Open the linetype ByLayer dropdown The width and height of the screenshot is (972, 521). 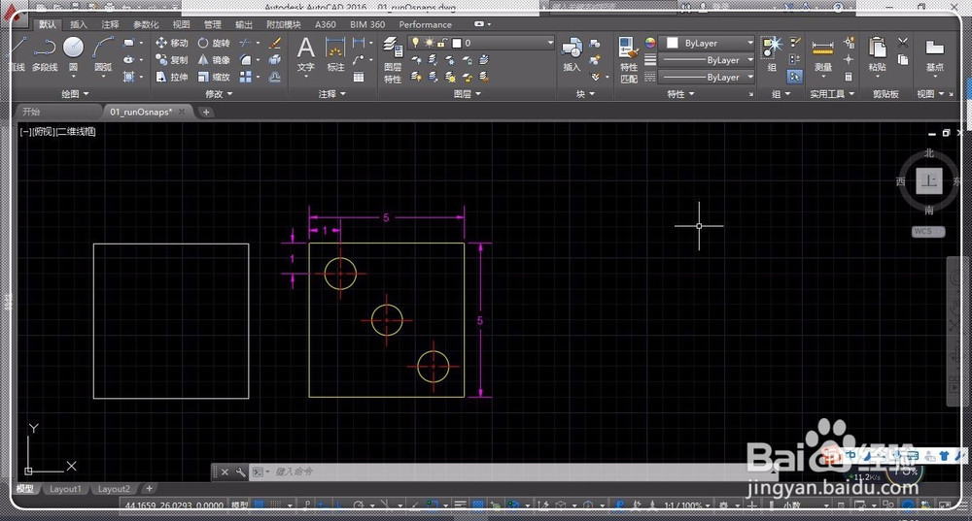point(707,77)
